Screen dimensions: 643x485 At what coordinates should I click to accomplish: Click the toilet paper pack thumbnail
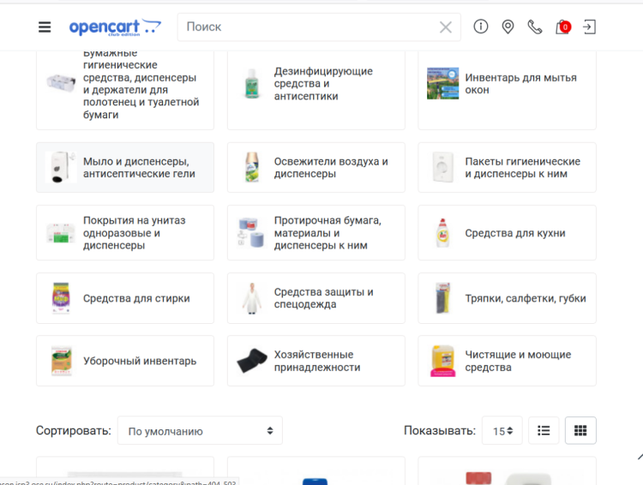tap(61, 84)
